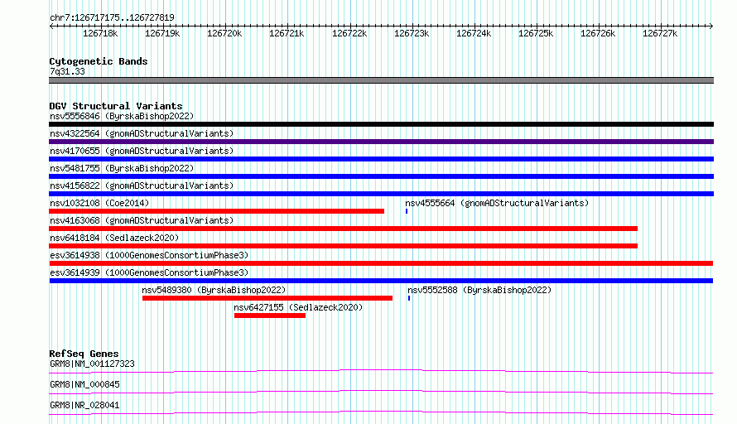Click the blue esv3614939 variant bar
Viewport: 737px width, 424px height.
pos(381,281)
